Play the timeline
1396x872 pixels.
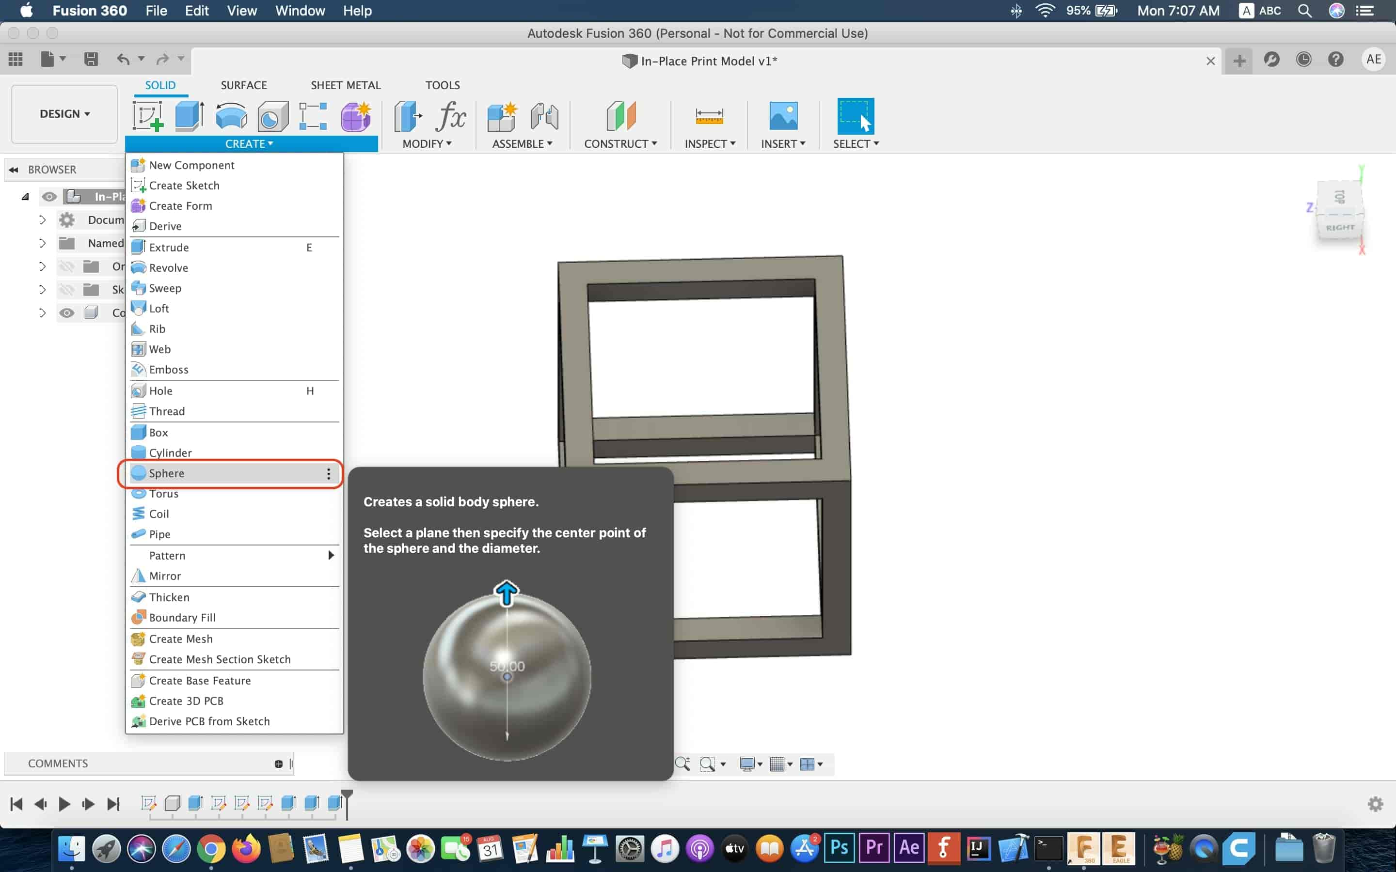tap(64, 804)
